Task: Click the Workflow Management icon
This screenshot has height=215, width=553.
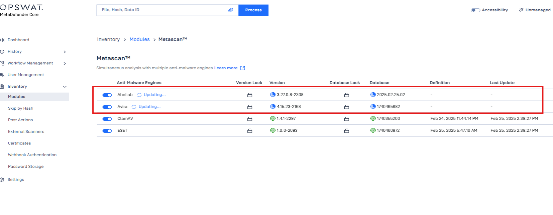Action: point(2,63)
